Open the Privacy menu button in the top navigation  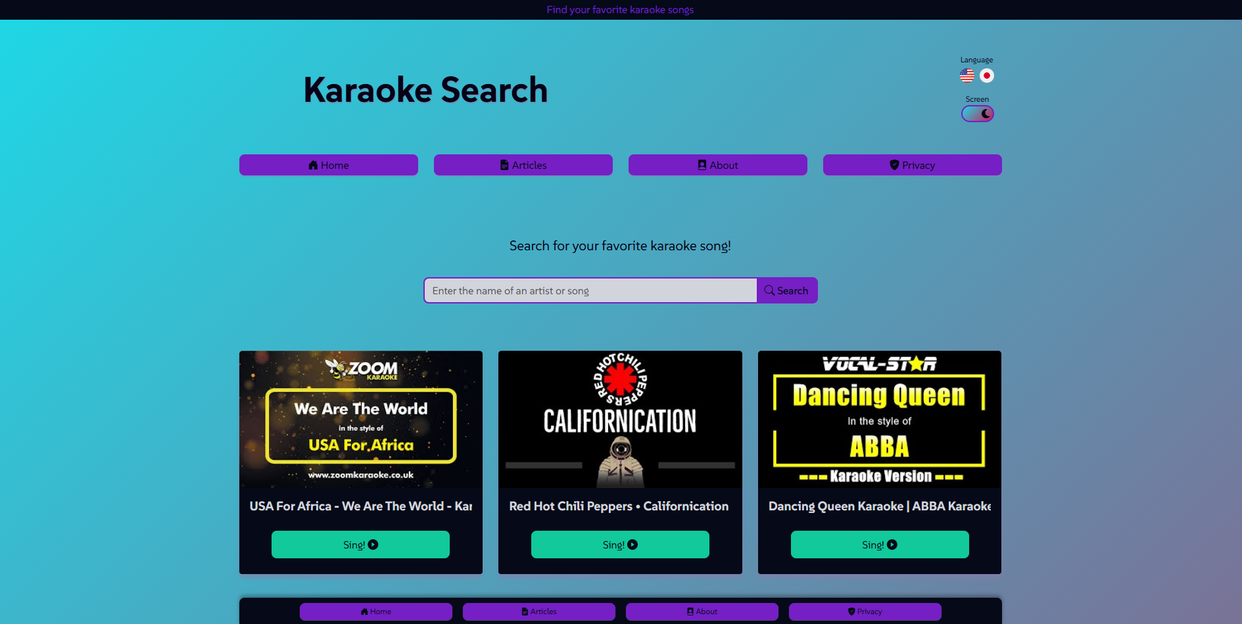[x=913, y=165]
